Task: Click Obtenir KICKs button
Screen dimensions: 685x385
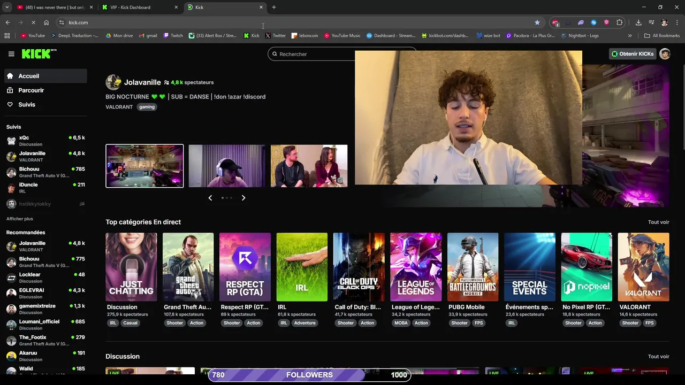Action: [x=633, y=54]
